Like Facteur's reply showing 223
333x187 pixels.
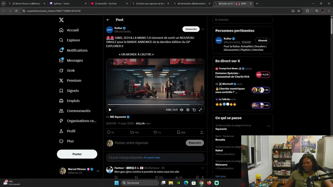point(159,177)
